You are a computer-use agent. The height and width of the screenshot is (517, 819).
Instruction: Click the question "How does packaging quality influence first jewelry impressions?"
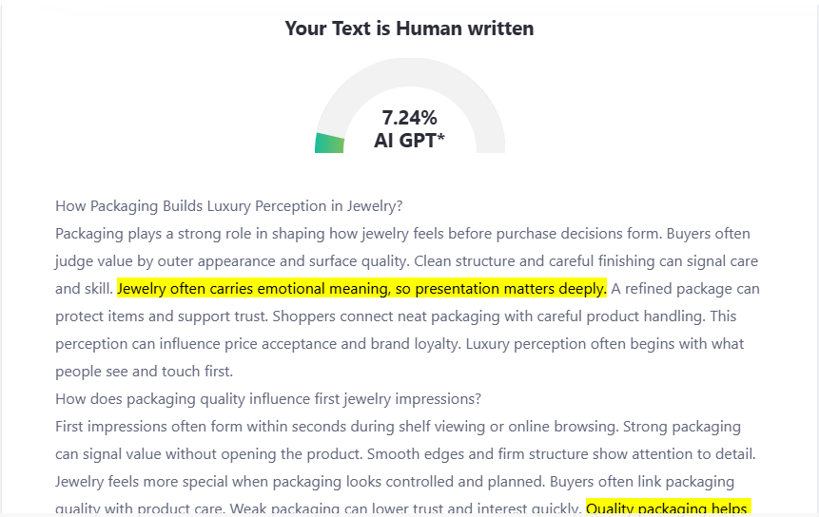(268, 398)
